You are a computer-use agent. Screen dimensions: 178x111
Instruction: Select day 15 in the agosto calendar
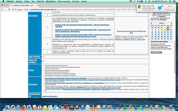click(165, 32)
